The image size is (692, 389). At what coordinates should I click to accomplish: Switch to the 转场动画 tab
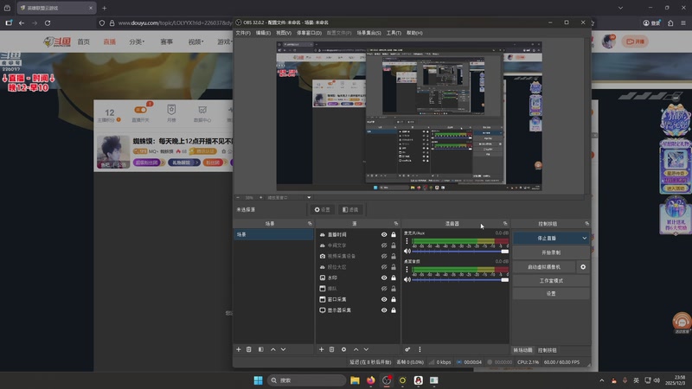point(522,349)
